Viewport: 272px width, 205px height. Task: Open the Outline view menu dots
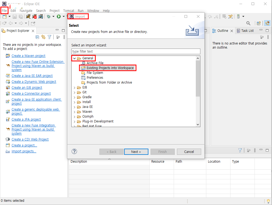click(268, 37)
